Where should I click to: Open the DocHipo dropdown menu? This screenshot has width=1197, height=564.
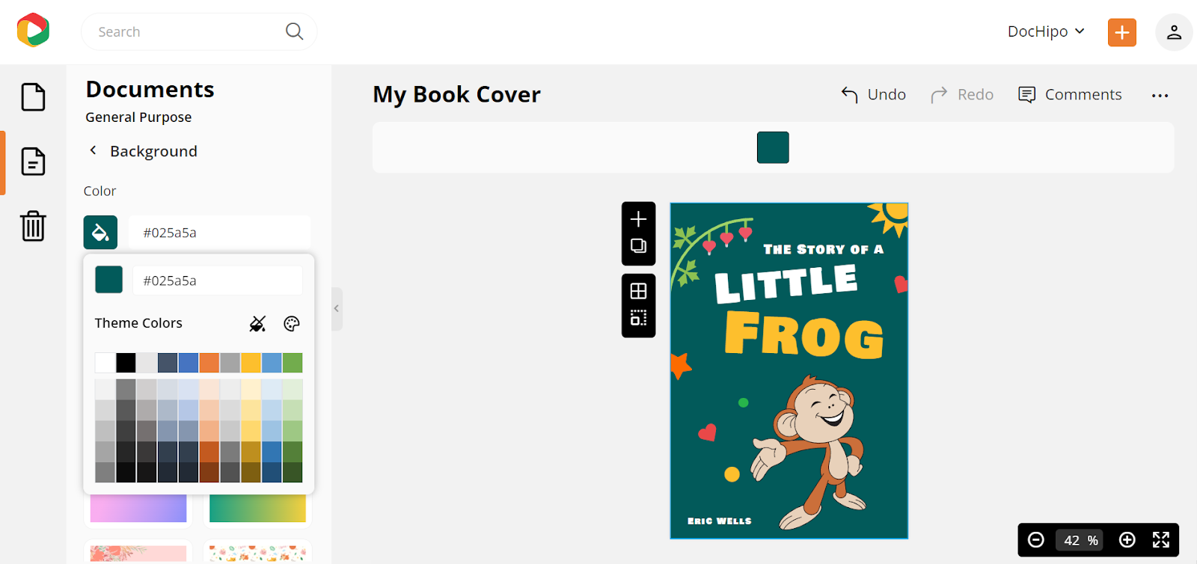pyautogui.click(x=1046, y=31)
